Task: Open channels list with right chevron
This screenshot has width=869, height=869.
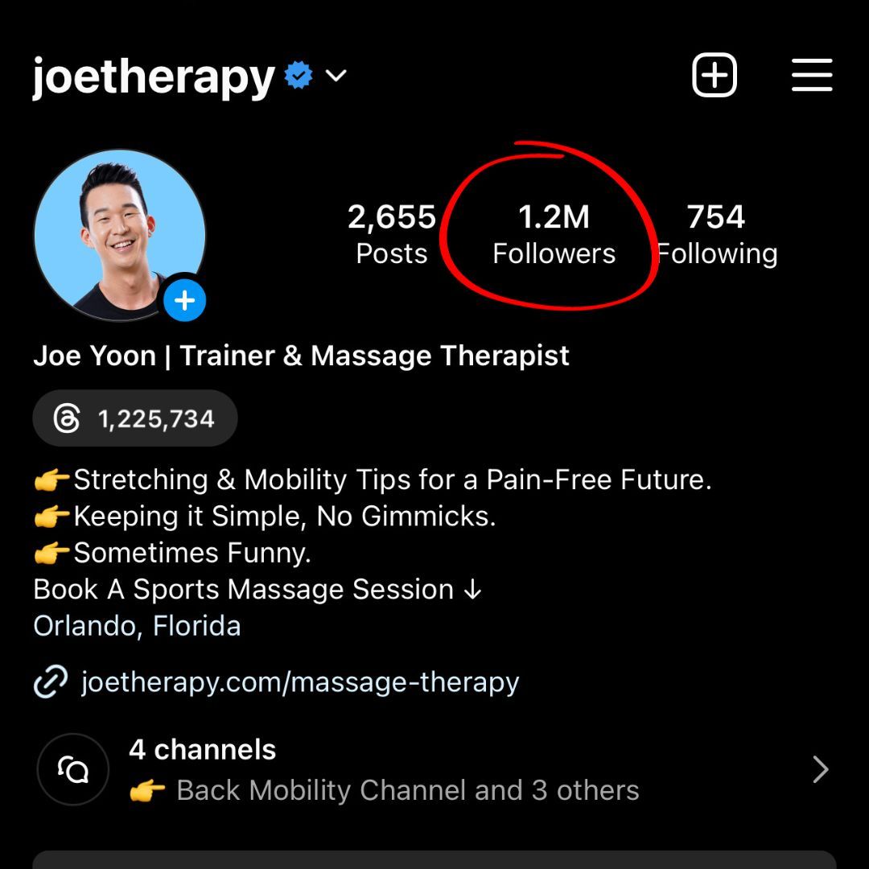Action: click(821, 769)
